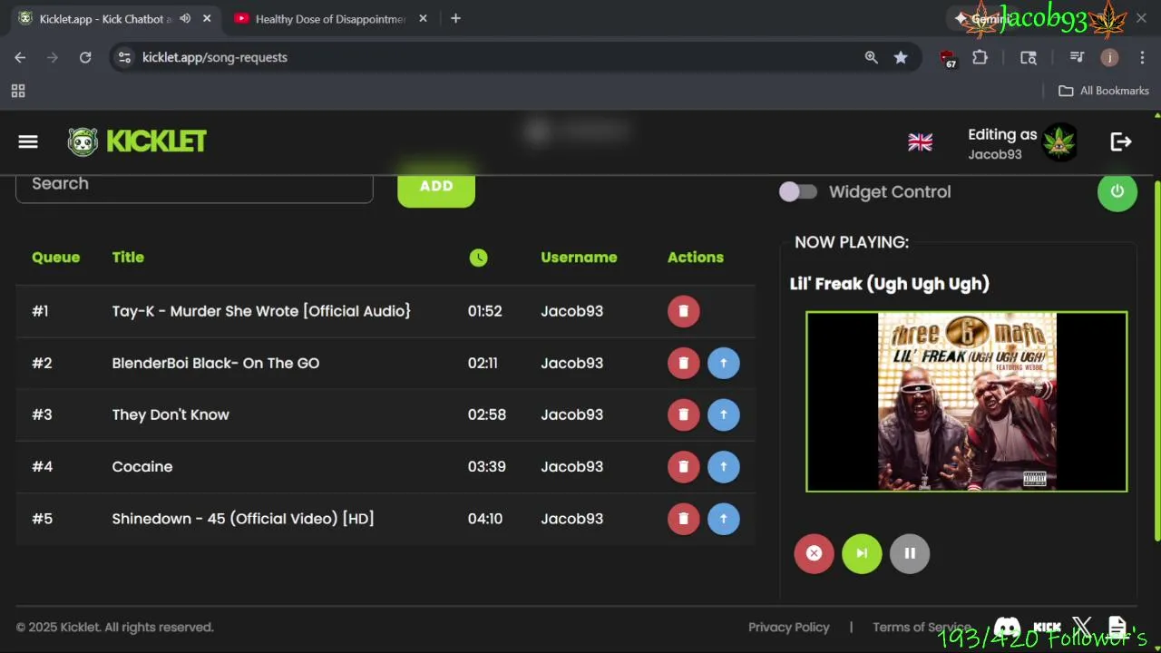Delete Tay-K Murder She Wrote from queue
The height and width of the screenshot is (653, 1161).
pyautogui.click(x=684, y=311)
